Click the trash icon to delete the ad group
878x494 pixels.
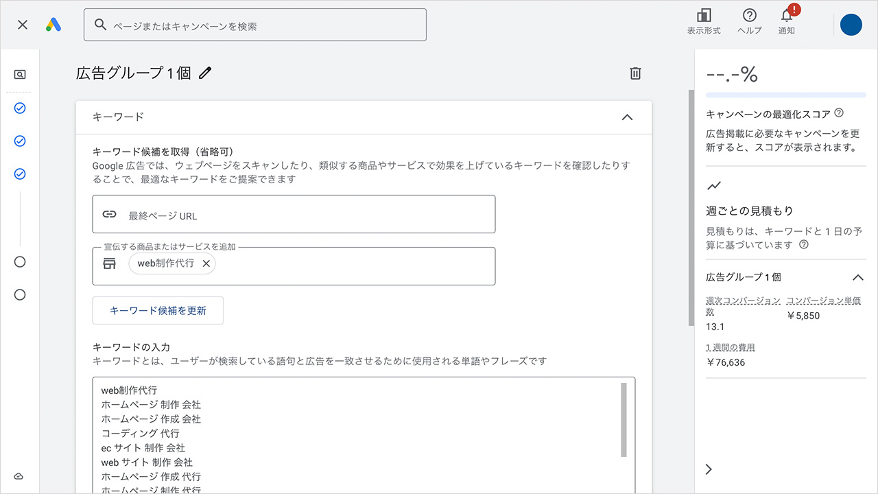pos(635,73)
